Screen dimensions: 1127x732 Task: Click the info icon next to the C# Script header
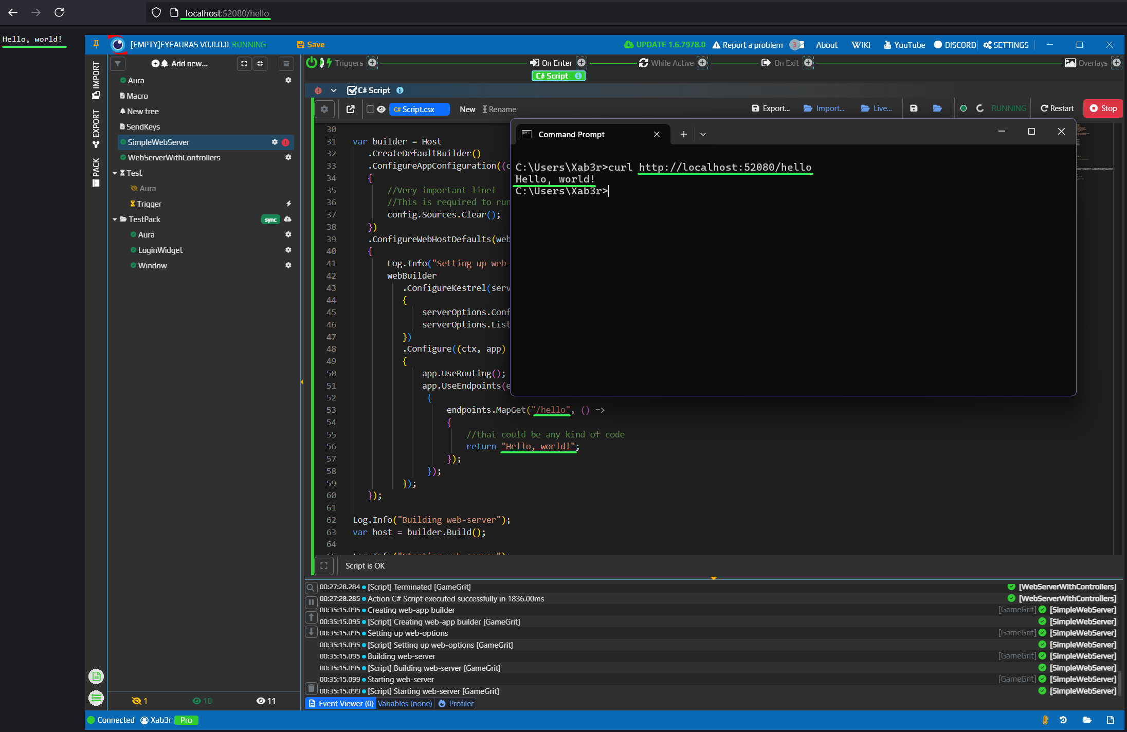tap(400, 90)
